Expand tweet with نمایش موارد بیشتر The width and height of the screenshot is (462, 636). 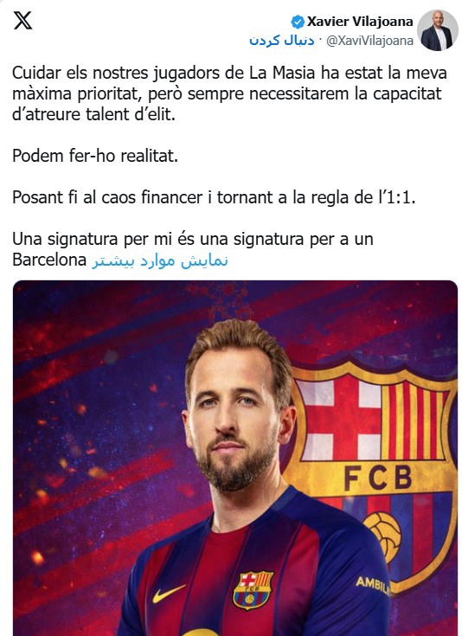pos(160,260)
